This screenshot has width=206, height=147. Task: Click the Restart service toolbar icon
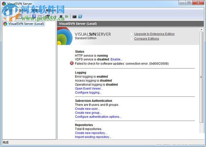pyautogui.click(x=67, y=16)
